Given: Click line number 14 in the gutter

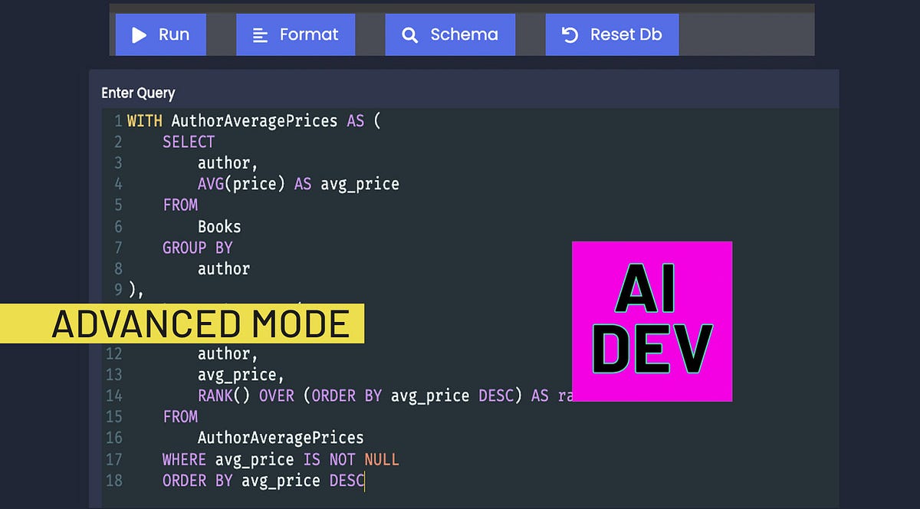Looking at the screenshot, I should coord(114,396).
